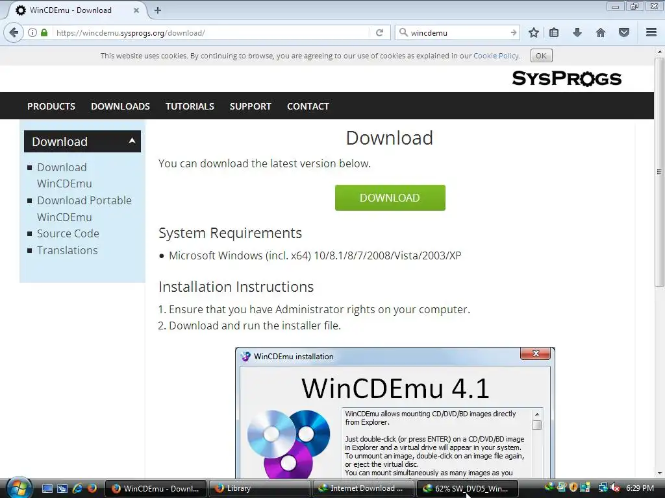
Task: Submit search with the arrow in search box
Action: (514, 32)
